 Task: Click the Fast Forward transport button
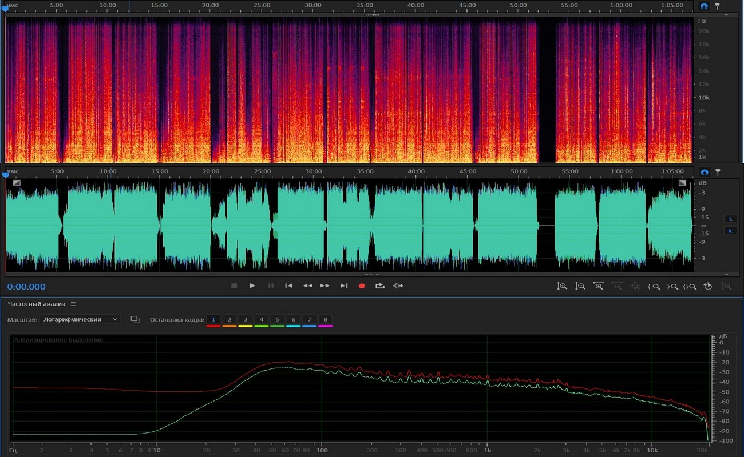tap(325, 286)
